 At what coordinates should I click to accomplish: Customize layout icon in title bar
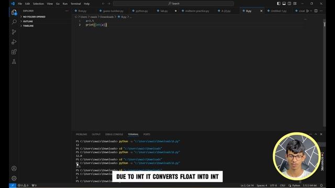point(295,4)
